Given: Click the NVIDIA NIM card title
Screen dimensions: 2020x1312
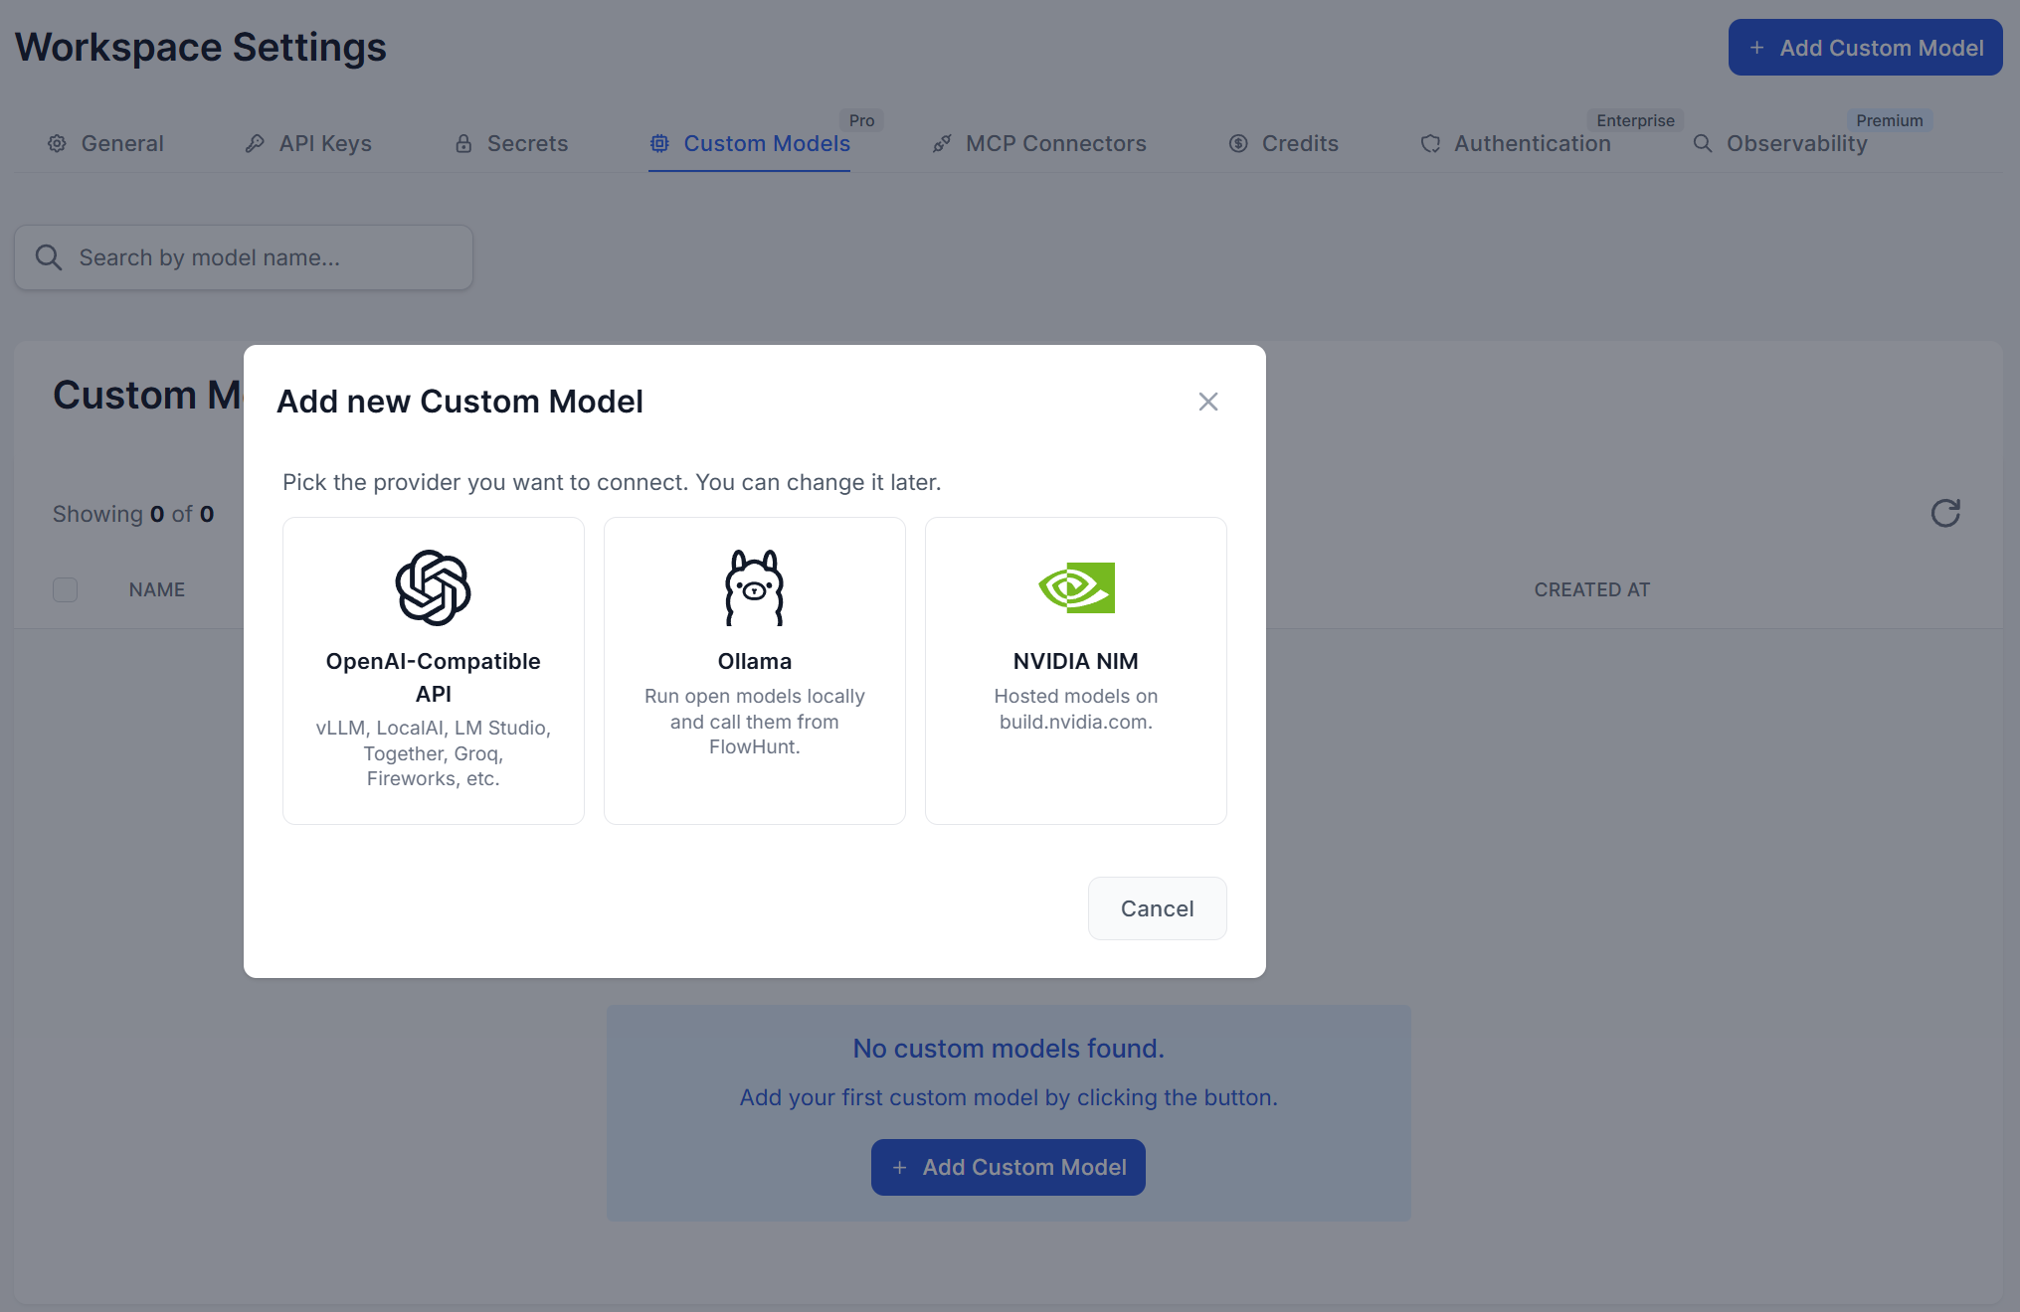Looking at the screenshot, I should [x=1076, y=661].
